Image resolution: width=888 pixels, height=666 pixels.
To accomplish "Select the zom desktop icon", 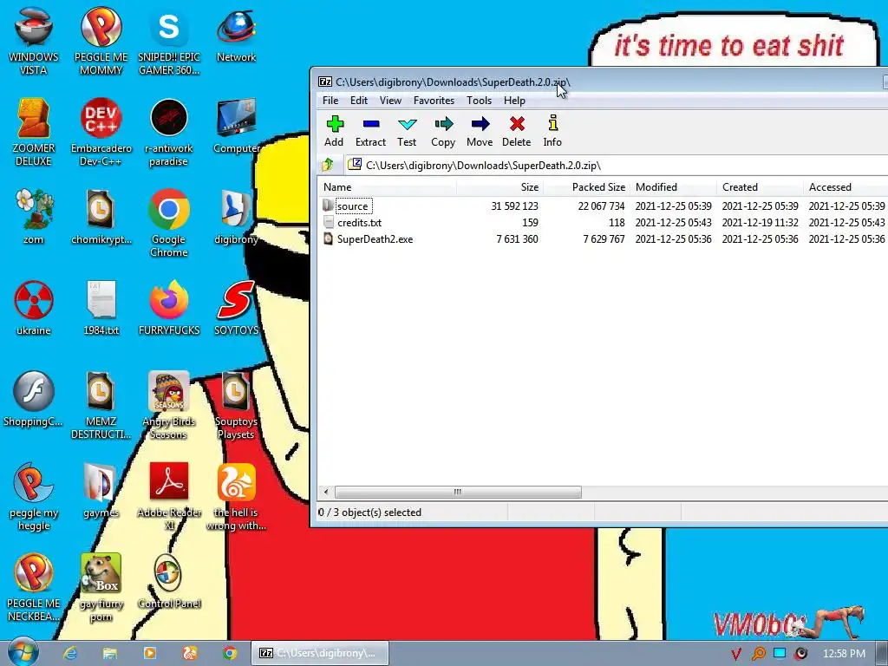I will (34, 216).
